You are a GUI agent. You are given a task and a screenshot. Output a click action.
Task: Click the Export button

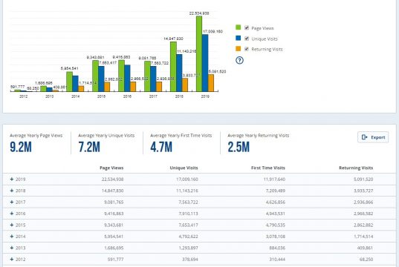point(373,137)
